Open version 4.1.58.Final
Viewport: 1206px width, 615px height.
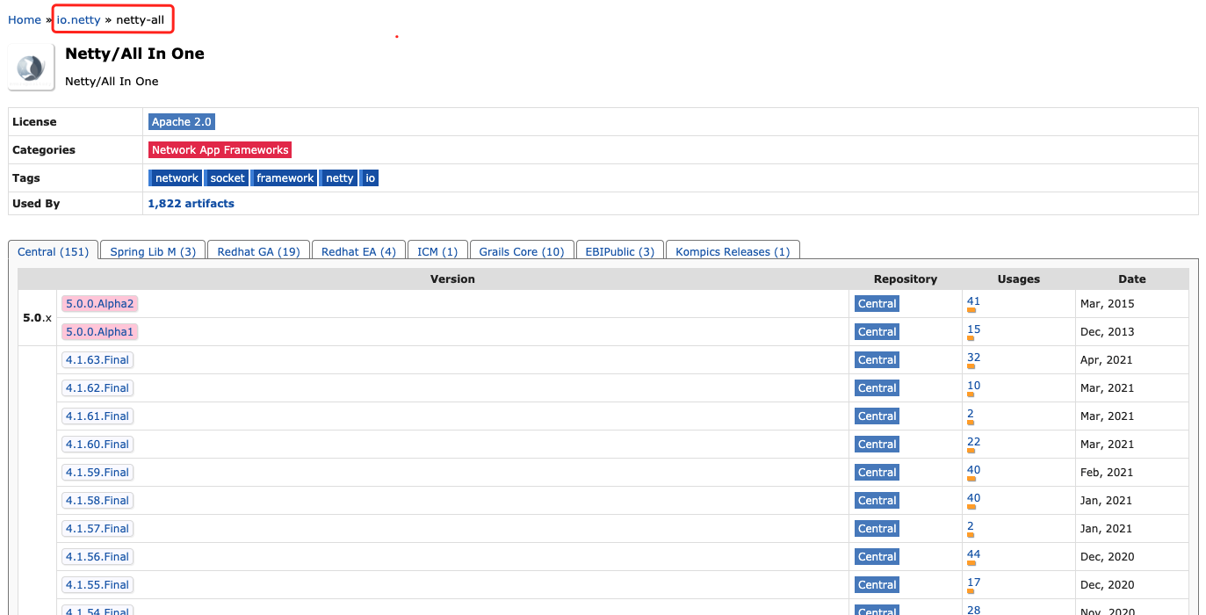tap(97, 501)
